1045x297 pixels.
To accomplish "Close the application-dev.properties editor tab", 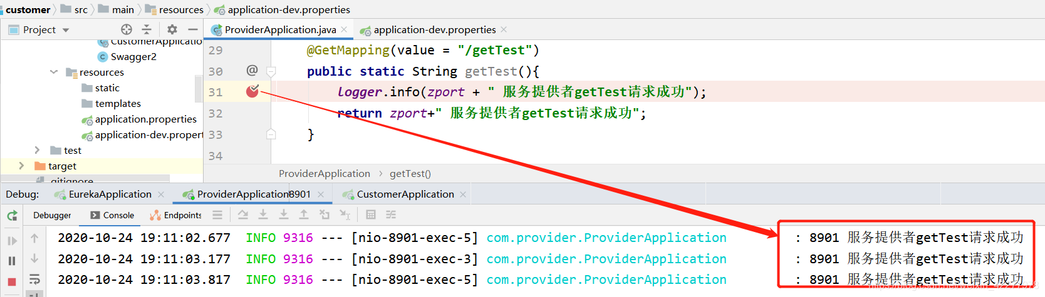I will pyautogui.click(x=504, y=29).
